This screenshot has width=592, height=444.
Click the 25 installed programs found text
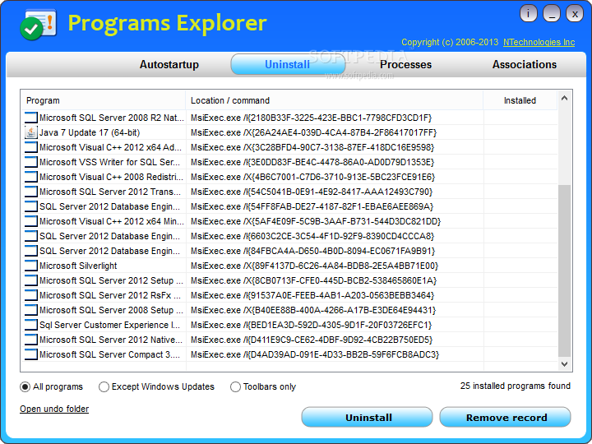click(515, 386)
